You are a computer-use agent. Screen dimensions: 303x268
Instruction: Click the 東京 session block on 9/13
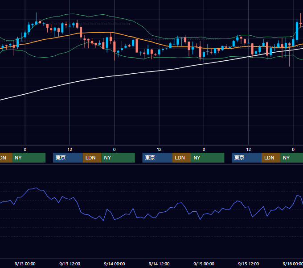(68, 158)
